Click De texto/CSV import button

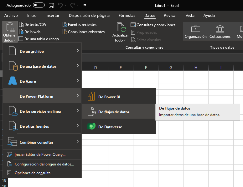(33, 25)
